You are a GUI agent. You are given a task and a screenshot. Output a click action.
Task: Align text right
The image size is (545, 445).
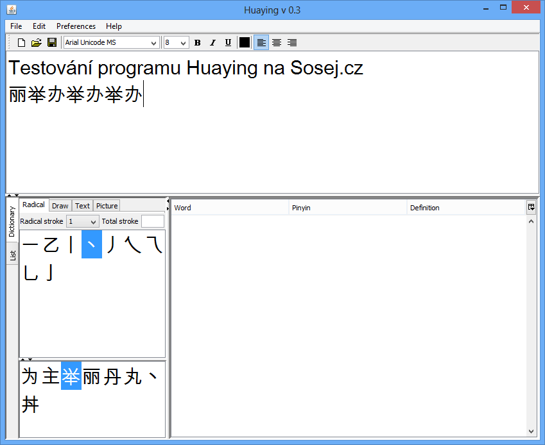(292, 43)
